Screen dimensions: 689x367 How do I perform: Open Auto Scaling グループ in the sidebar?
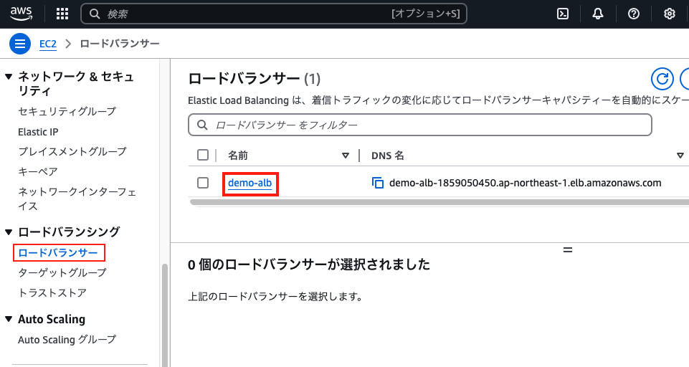67,339
